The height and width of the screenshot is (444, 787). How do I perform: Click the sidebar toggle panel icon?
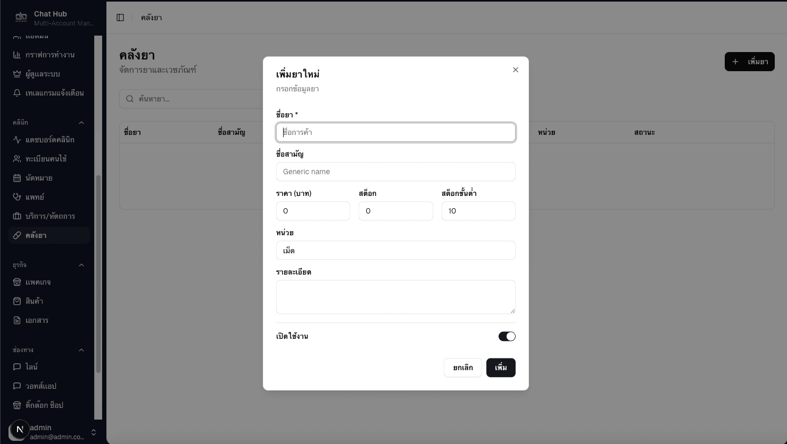pos(120,18)
